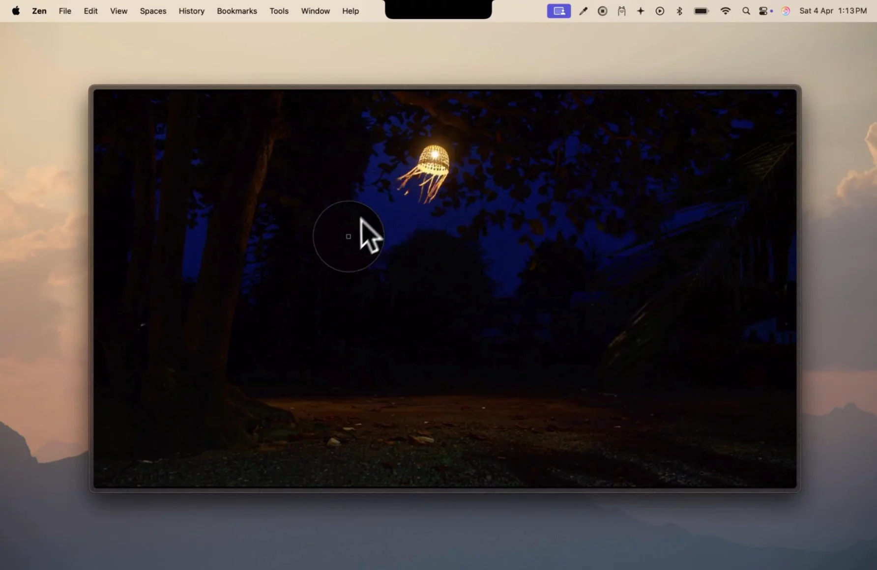The image size is (877, 570).
Task: Open the Tools menu
Action: coord(279,11)
